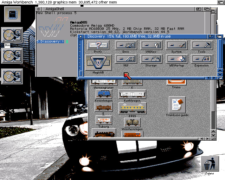Select the bottom hard disk desktop icon
Image resolution: width=225 pixels, height=180 pixels.
click(12, 76)
